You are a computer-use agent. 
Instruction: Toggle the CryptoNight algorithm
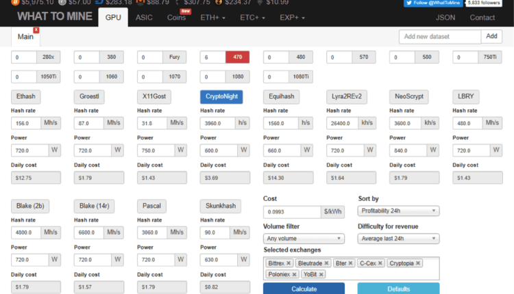pyautogui.click(x=221, y=97)
